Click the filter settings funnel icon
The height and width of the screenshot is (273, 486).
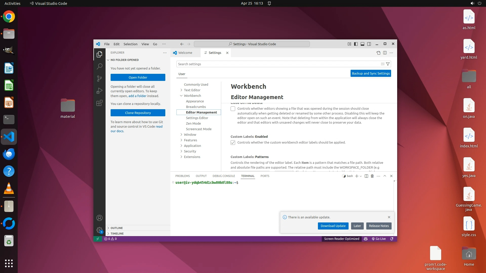[x=388, y=64]
